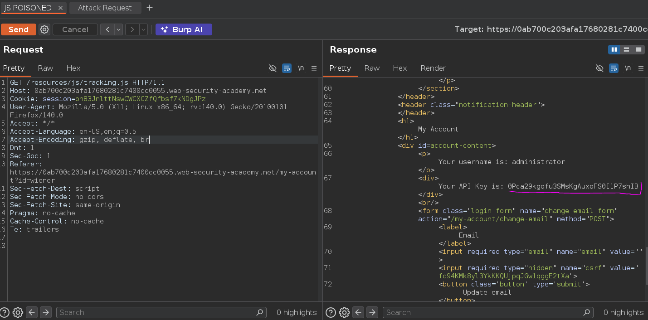
Task: Toggle \n newline display in Response panel
Action: (x=628, y=68)
